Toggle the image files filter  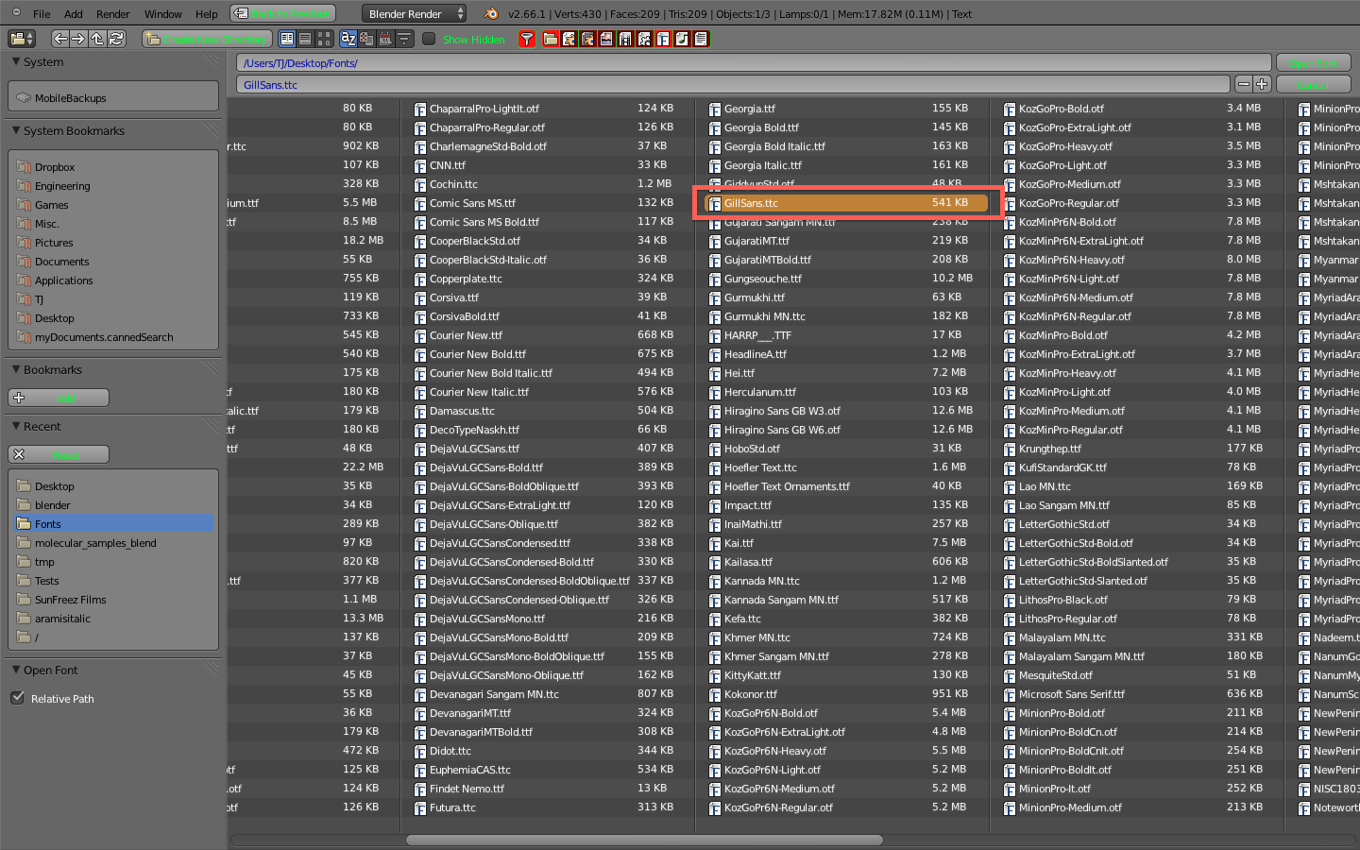[606, 39]
